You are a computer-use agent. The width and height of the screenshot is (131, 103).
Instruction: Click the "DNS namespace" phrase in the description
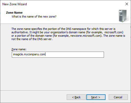point(76,29)
